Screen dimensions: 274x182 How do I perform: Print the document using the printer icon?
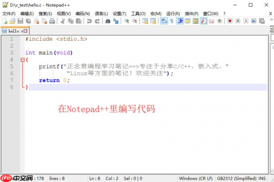coord(52,21)
